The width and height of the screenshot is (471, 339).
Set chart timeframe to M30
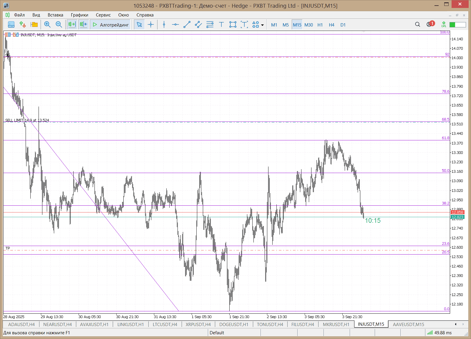pos(309,25)
